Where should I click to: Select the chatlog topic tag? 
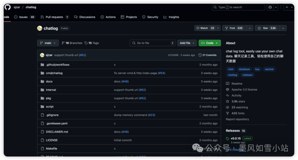(232, 75)
